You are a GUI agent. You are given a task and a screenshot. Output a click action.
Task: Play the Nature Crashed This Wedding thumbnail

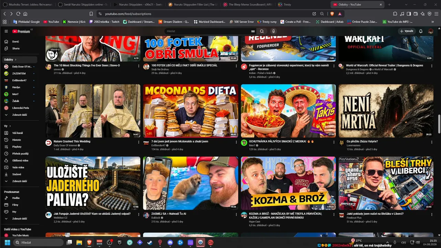[x=93, y=111]
